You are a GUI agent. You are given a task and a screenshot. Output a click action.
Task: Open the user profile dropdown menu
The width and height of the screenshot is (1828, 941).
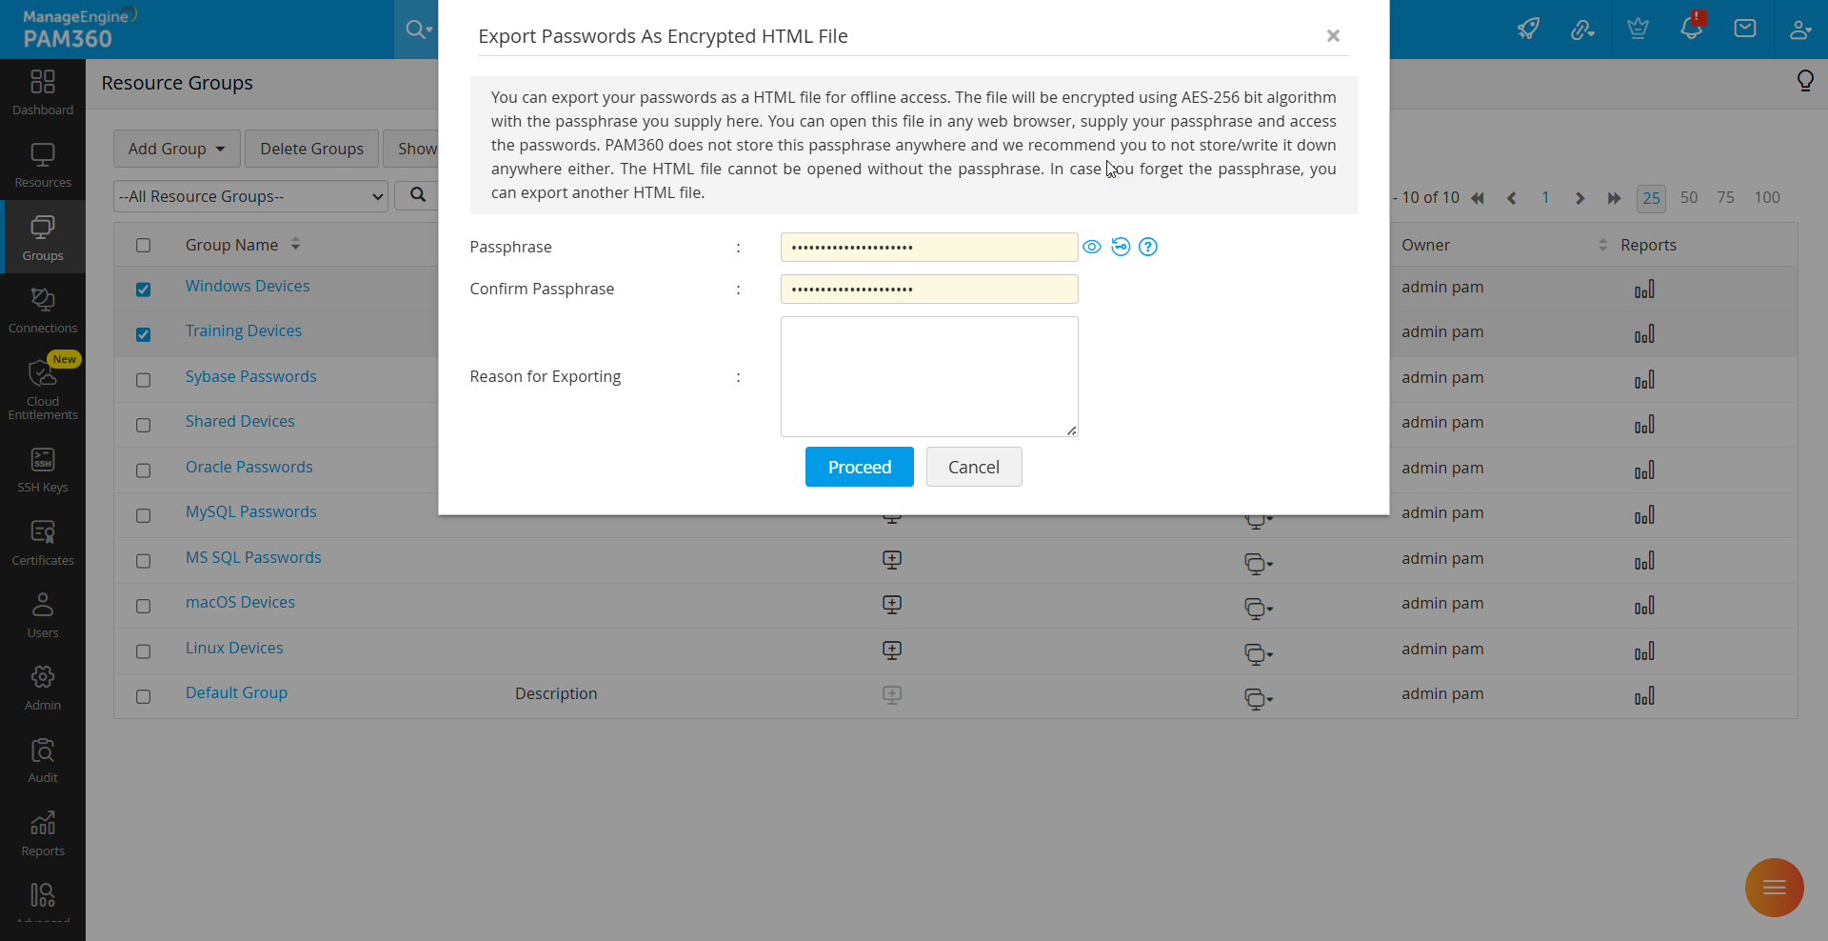tap(1801, 29)
